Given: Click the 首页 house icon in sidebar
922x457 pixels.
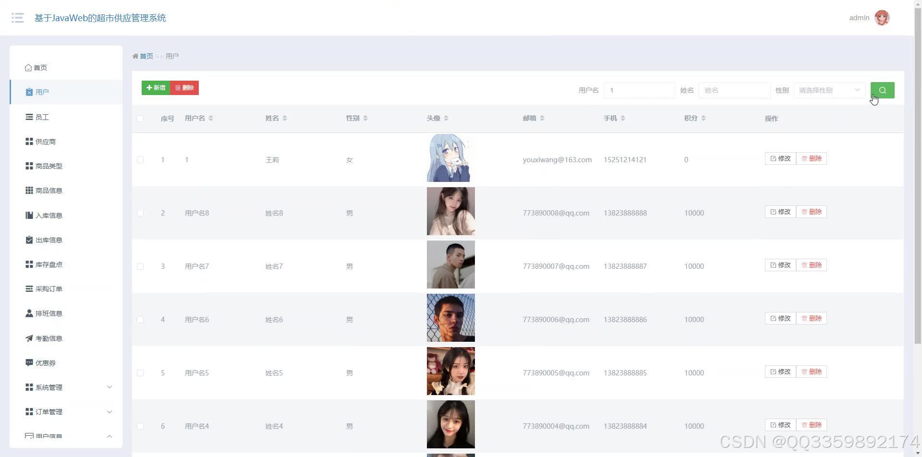Looking at the screenshot, I should pyautogui.click(x=28, y=68).
